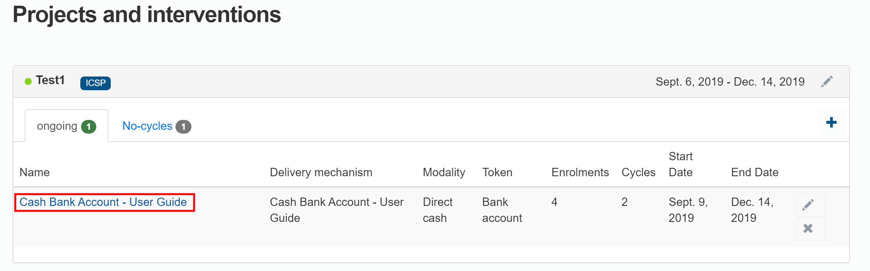Delete the intervention with the X icon
This screenshot has height=271, width=870.
point(808,228)
